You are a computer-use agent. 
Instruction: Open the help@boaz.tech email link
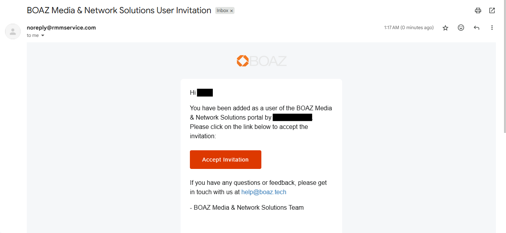click(264, 192)
